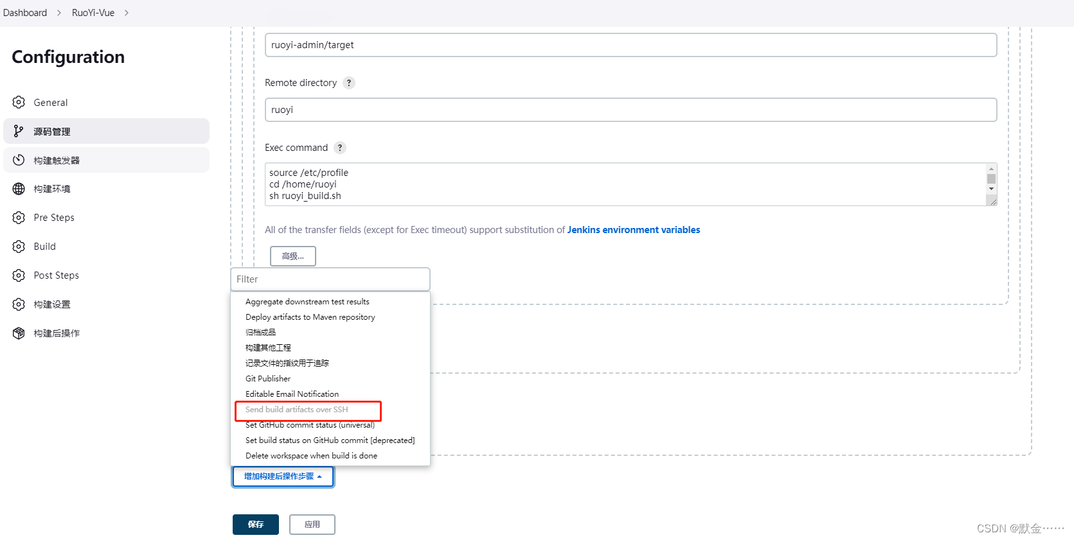The height and width of the screenshot is (540, 1074).
Task: Click the Remote directory ruoyi field
Action: (631, 110)
